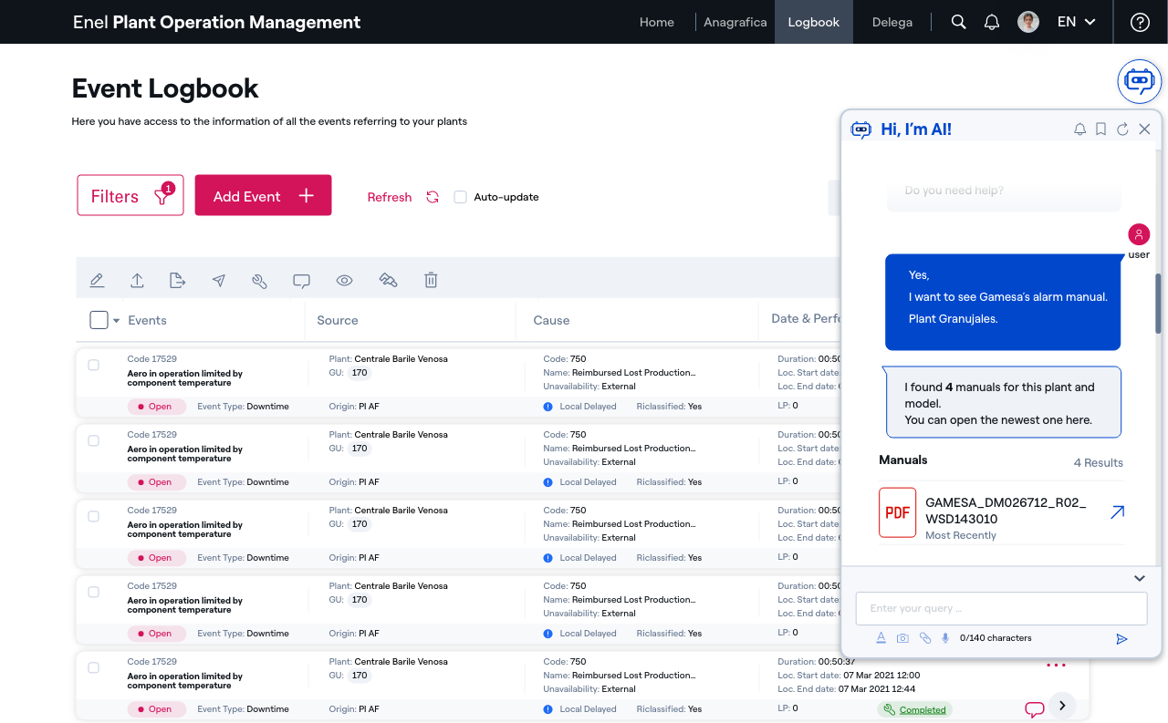This screenshot has height=723, width=1168.
Task: Open help question mark icon
Action: tap(1140, 22)
